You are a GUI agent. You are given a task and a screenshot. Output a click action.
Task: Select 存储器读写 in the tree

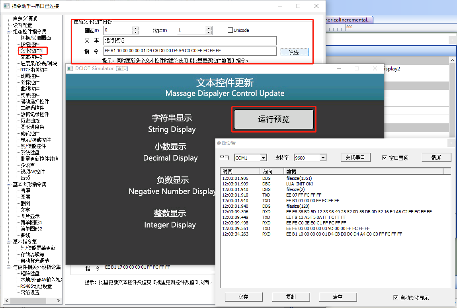coord(32,254)
